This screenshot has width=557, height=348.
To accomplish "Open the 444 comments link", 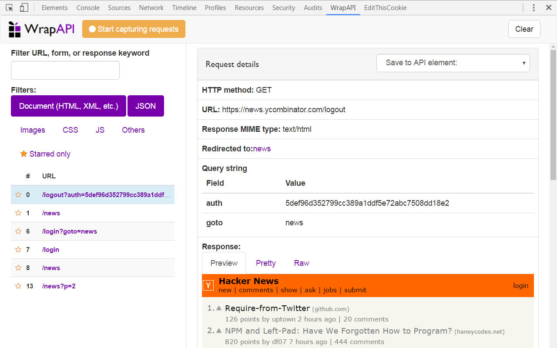I will (359, 342).
